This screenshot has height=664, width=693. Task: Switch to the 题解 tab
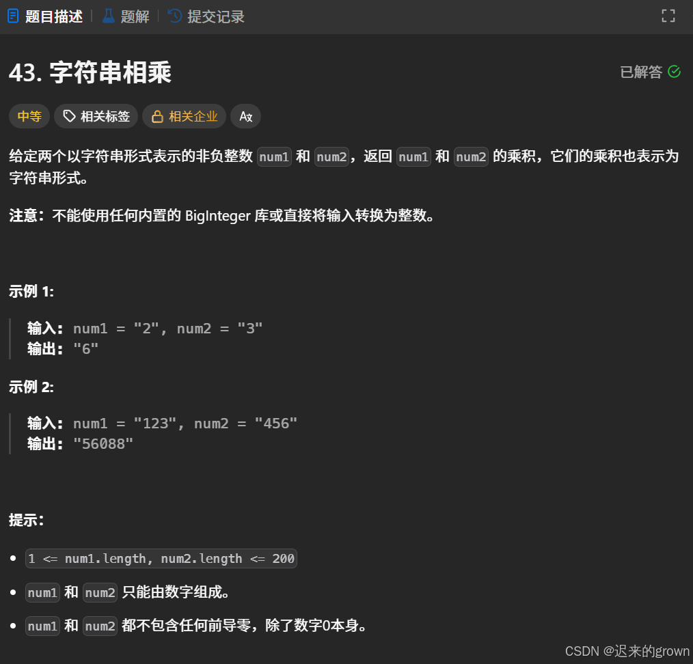[126, 17]
